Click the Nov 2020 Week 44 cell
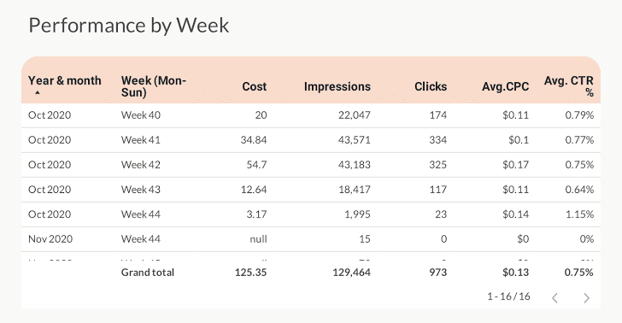The height and width of the screenshot is (323, 622). tap(141, 239)
